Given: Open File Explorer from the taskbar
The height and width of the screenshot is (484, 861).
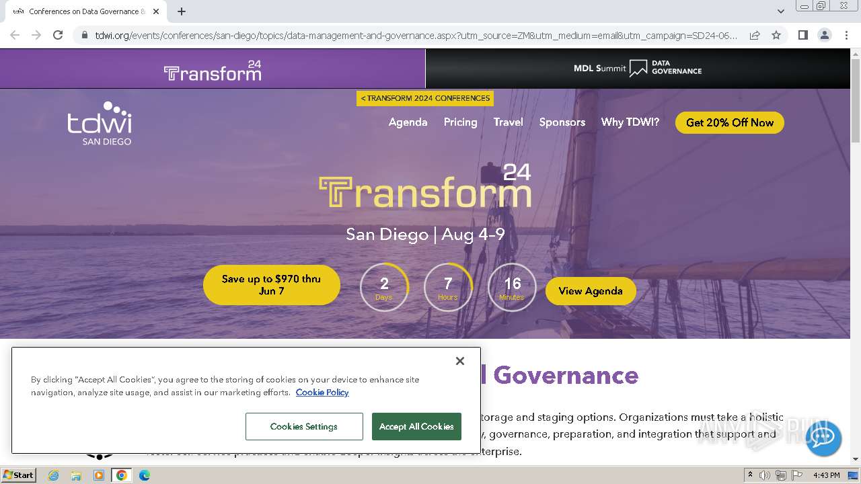Looking at the screenshot, I should [x=76, y=475].
